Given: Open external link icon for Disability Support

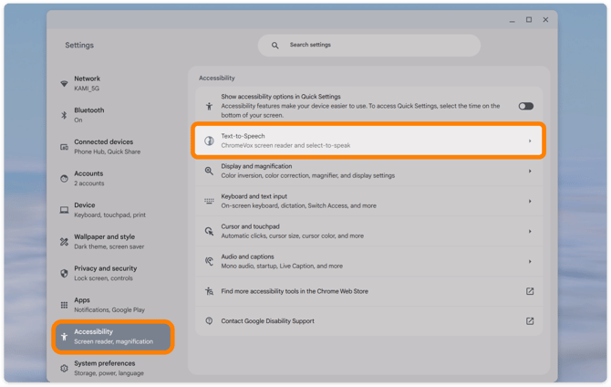Looking at the screenshot, I should click(530, 321).
